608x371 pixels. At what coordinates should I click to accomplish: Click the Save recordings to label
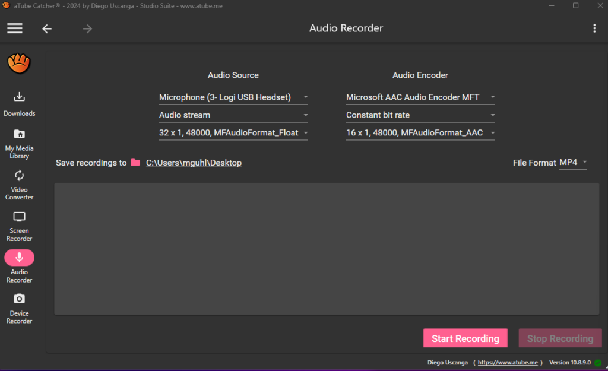pyautogui.click(x=91, y=163)
